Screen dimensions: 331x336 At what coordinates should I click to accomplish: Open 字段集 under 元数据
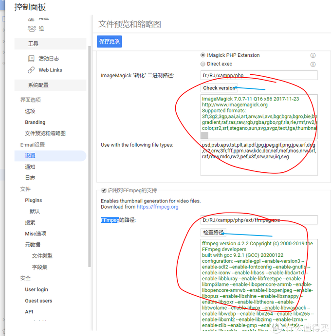tap(39, 267)
